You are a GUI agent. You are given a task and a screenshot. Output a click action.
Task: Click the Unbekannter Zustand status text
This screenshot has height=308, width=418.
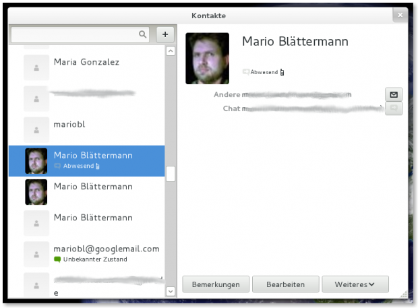tap(95, 259)
